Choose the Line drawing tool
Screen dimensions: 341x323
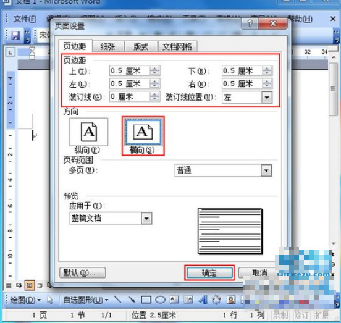coord(118,300)
